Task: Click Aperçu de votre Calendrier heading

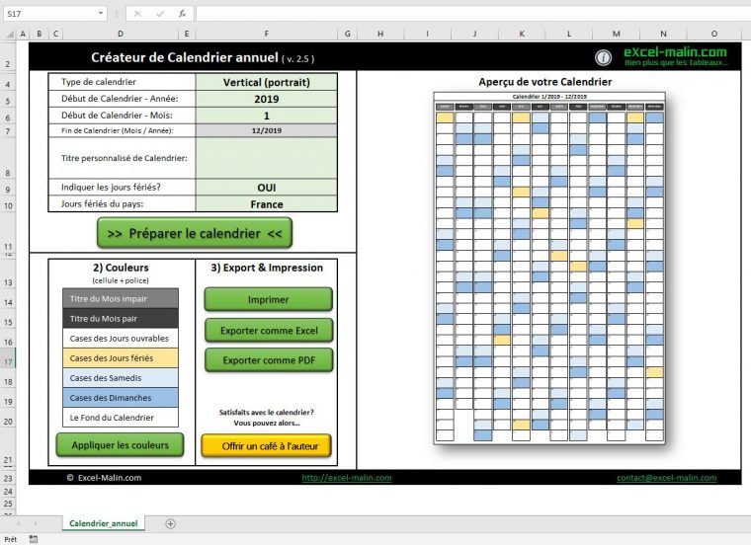Action: pyautogui.click(x=545, y=82)
